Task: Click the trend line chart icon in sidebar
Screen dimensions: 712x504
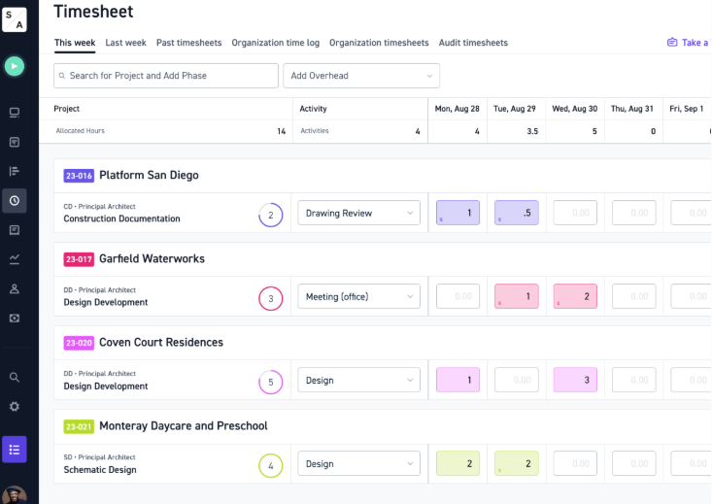Action: (15, 259)
